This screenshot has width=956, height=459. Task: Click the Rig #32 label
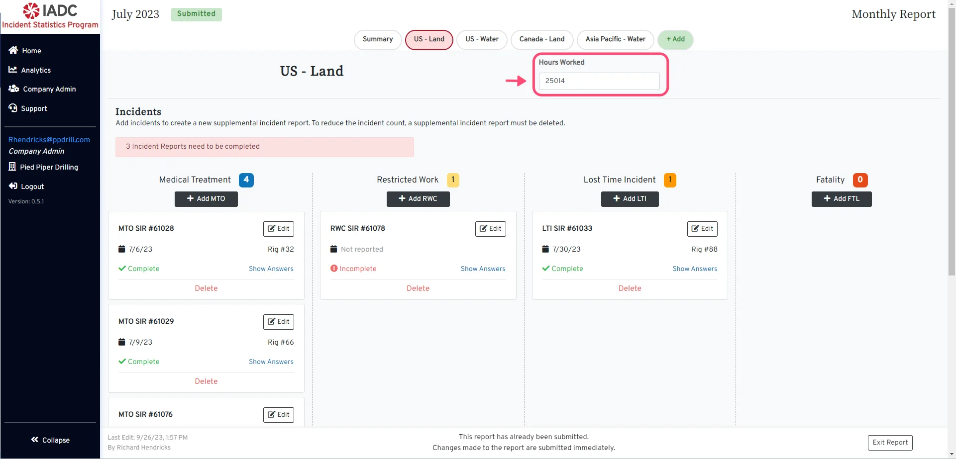pos(281,249)
